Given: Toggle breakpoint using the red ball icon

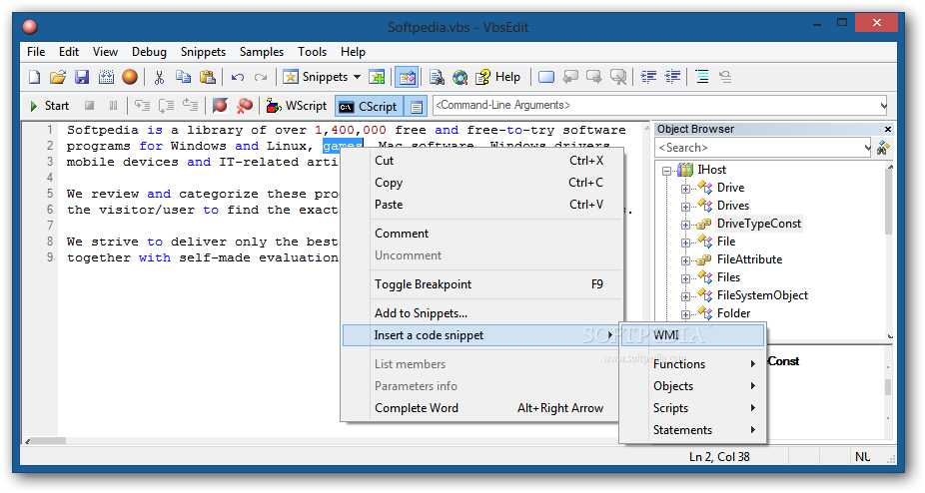Looking at the screenshot, I should tap(220, 106).
